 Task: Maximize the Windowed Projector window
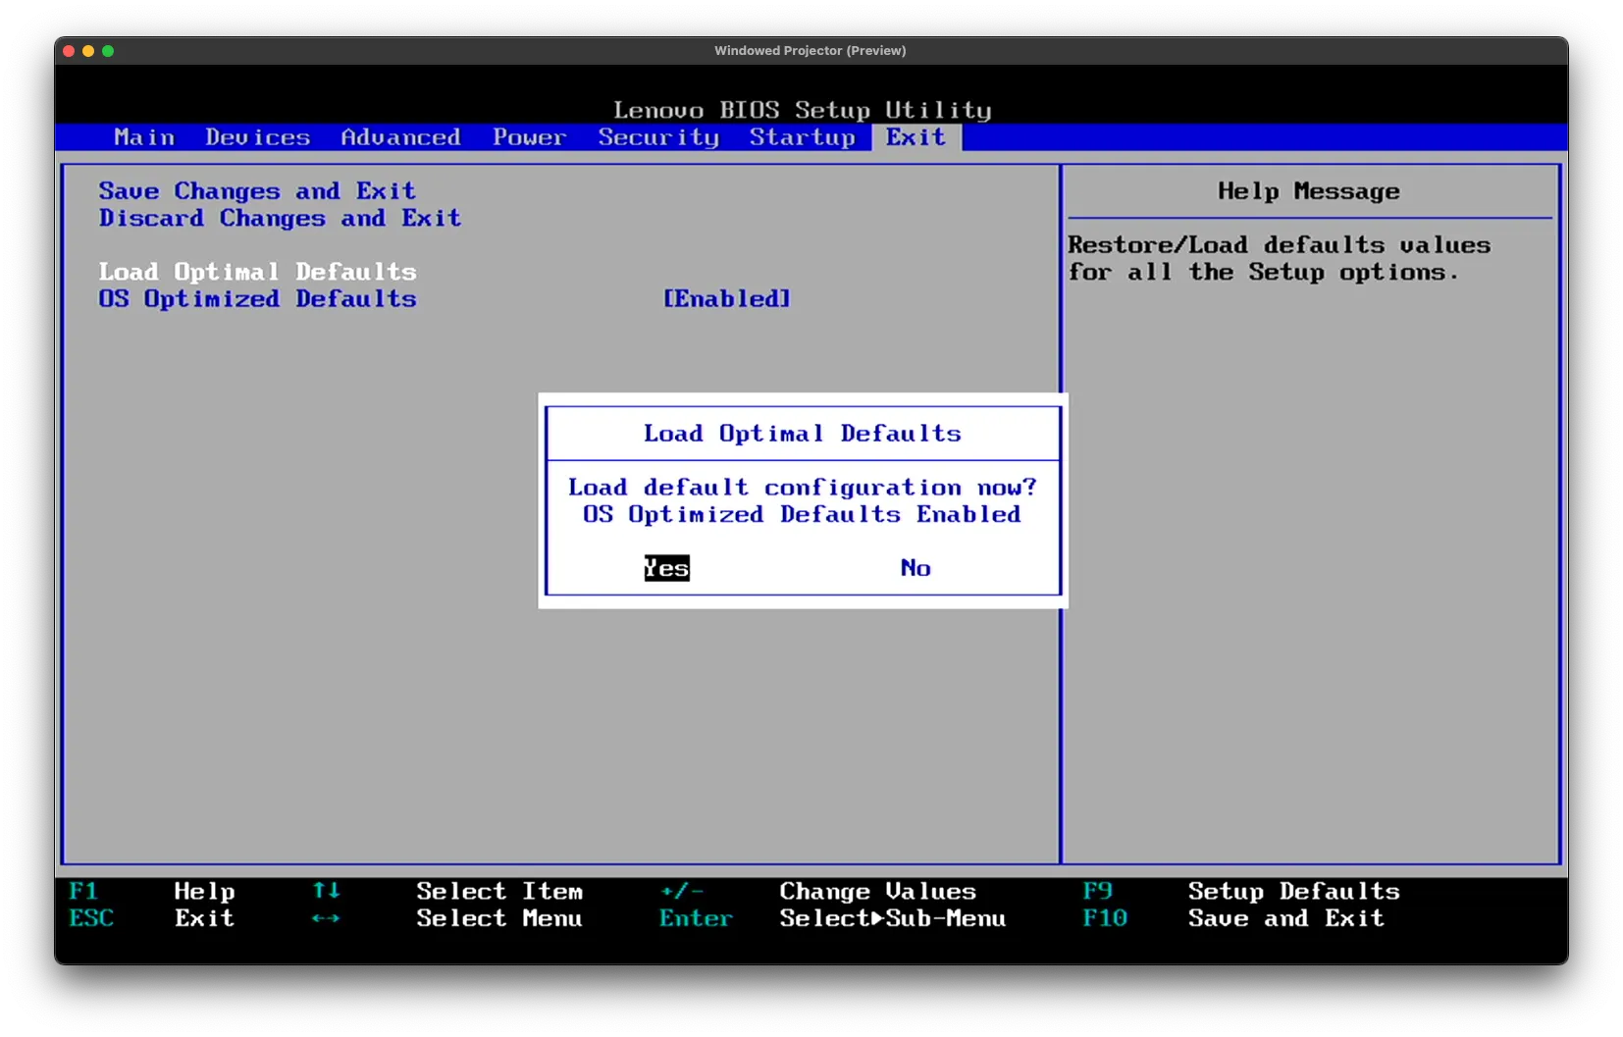[x=108, y=51]
